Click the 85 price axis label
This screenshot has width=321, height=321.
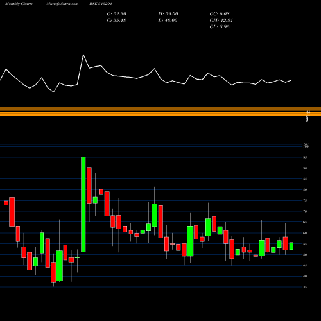coord(305,179)
